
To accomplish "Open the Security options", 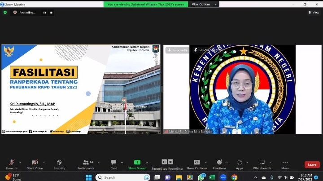I will point(59,163).
